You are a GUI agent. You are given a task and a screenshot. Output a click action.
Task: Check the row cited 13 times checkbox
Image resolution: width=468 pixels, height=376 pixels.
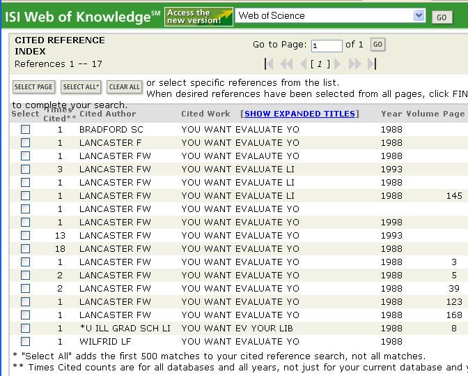[25, 236]
